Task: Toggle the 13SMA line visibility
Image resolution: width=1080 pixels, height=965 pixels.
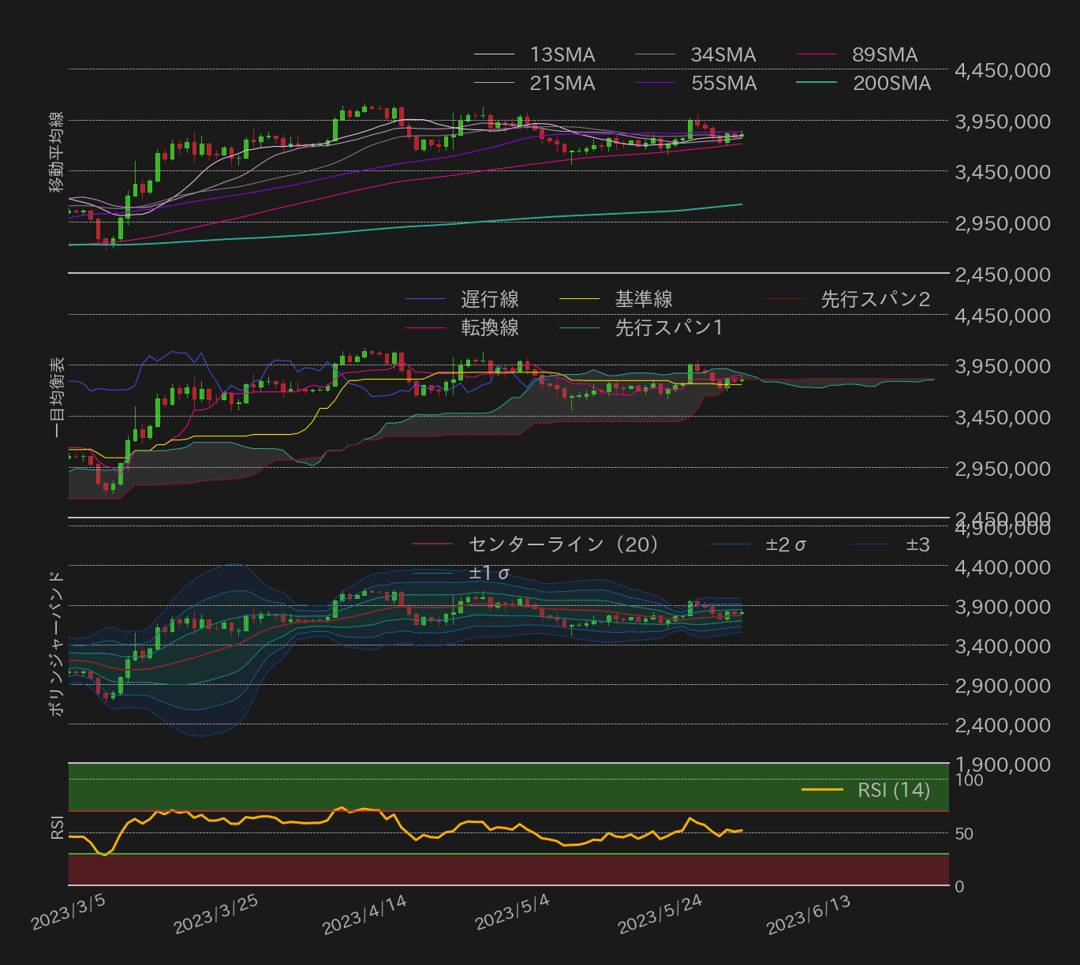Action: coord(562,54)
